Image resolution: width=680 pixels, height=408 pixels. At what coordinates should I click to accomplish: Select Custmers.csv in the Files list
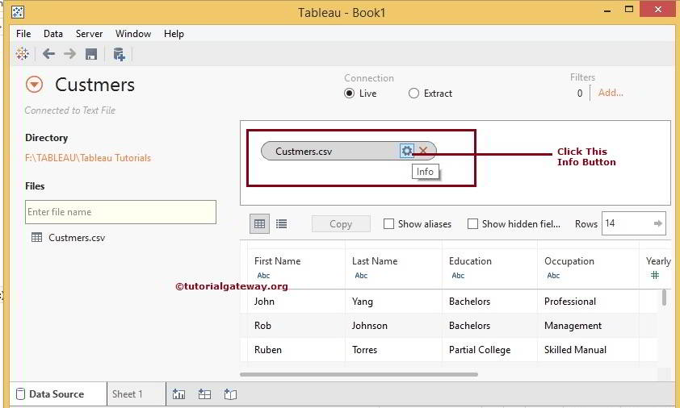[77, 237]
